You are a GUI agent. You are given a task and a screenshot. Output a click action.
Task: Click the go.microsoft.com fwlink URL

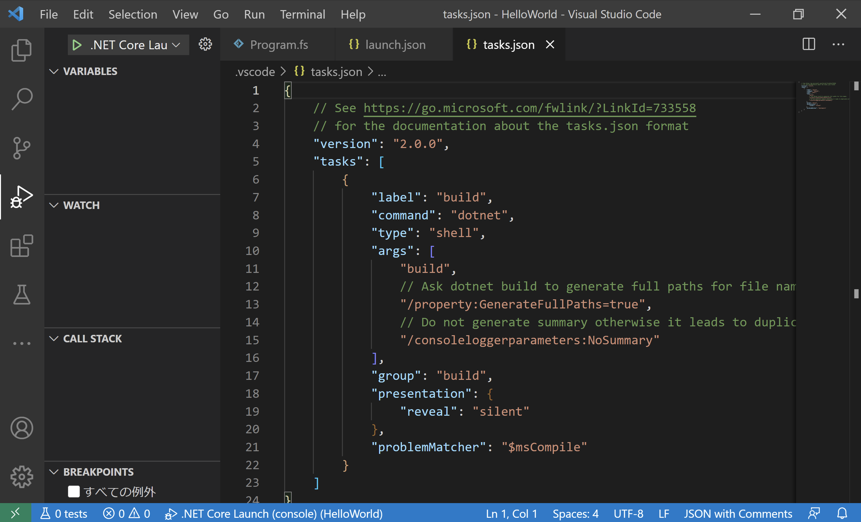530,108
